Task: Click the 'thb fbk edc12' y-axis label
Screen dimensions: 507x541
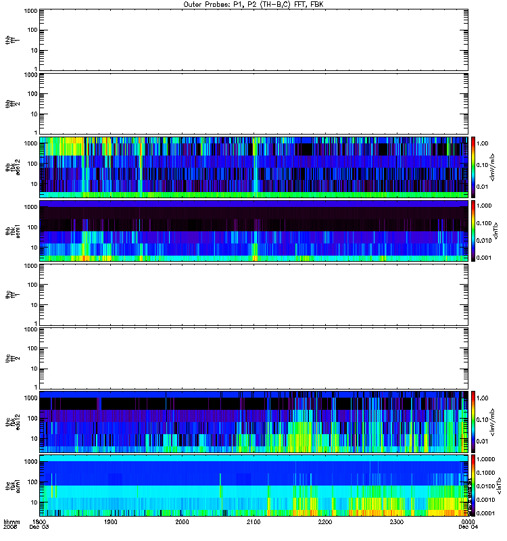Action: click(x=12, y=167)
